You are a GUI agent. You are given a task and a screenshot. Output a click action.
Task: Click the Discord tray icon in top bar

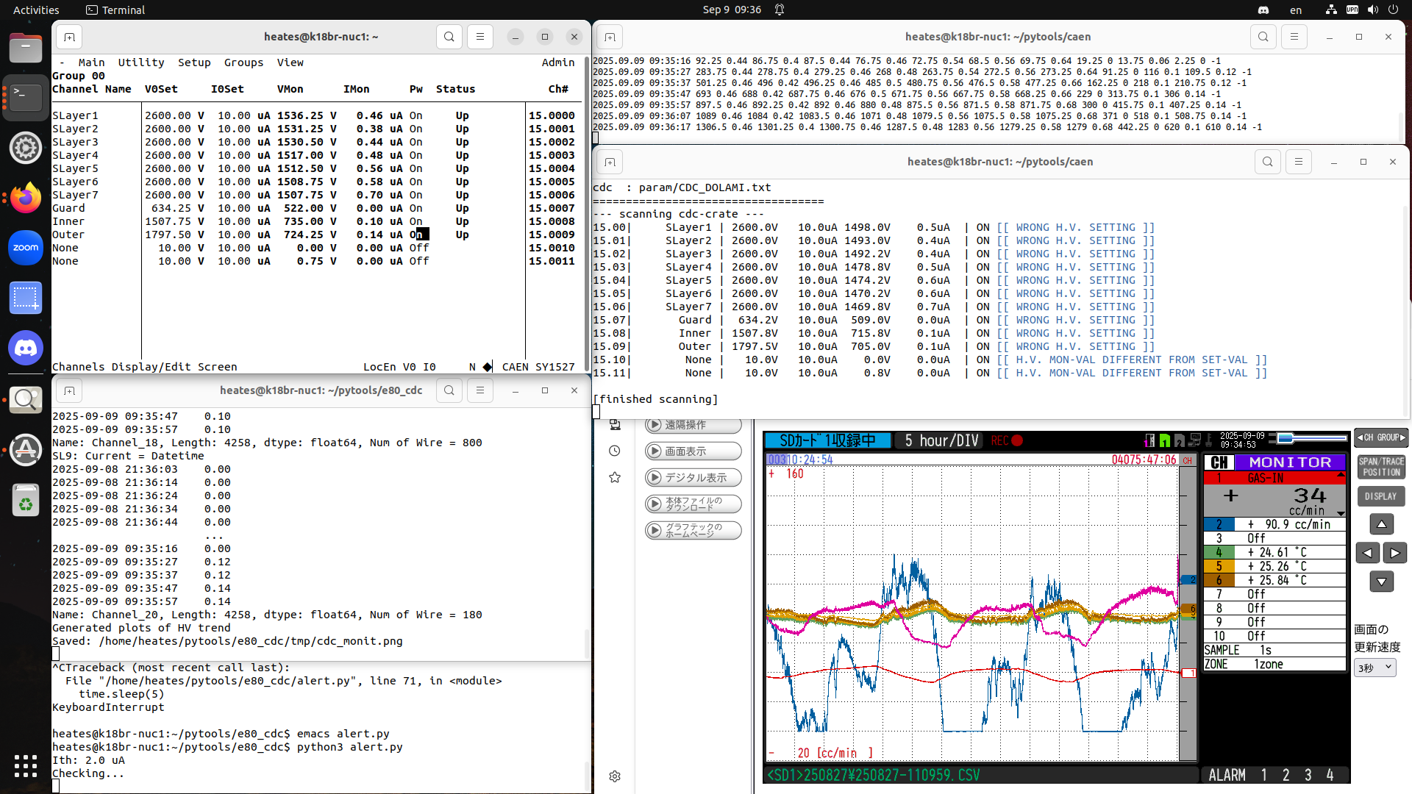click(1263, 10)
